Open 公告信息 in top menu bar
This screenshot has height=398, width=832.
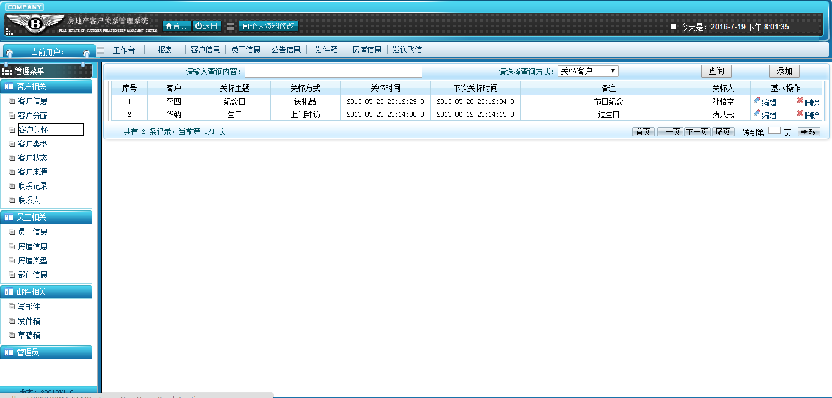coord(287,50)
